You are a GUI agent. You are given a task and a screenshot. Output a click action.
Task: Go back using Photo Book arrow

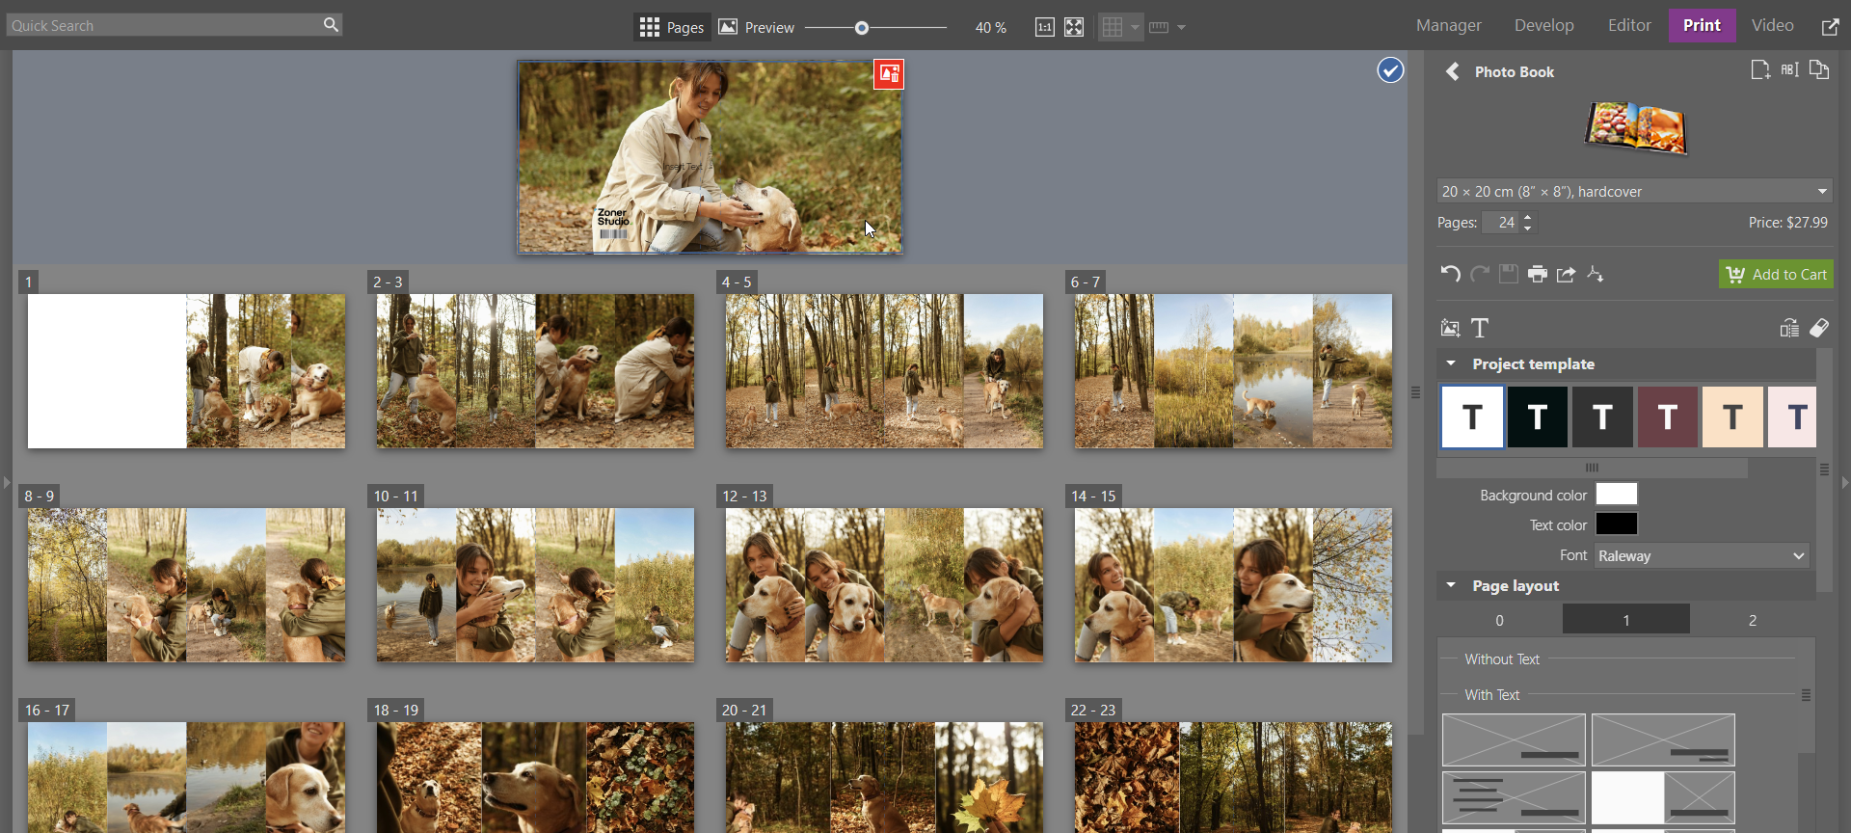point(1452,71)
